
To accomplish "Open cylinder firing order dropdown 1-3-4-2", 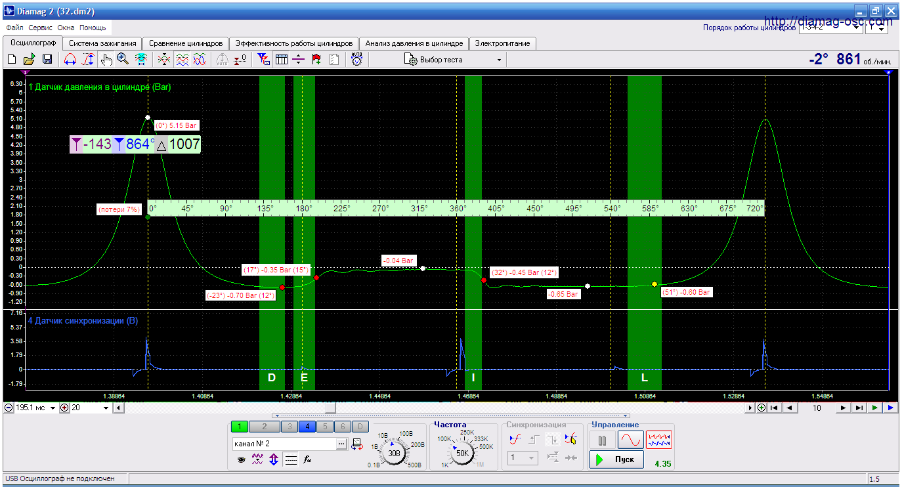I will click(830, 28).
